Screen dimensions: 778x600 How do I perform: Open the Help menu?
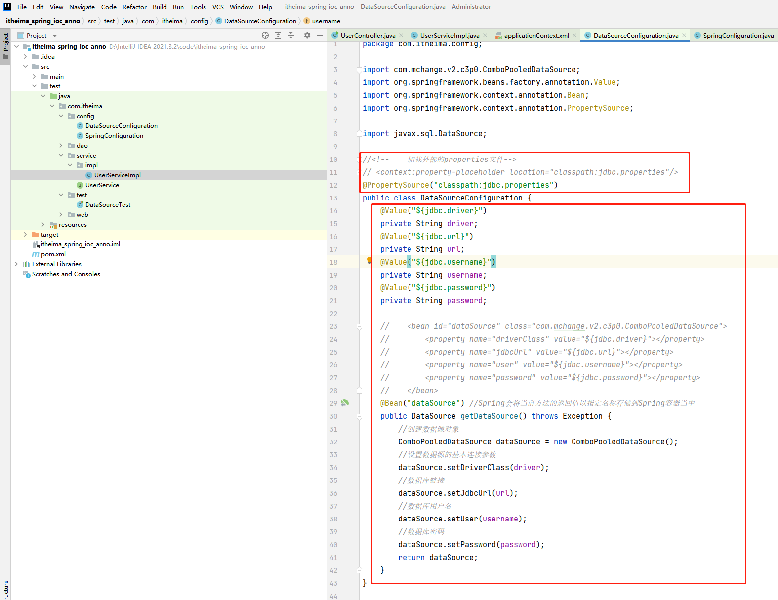point(265,7)
